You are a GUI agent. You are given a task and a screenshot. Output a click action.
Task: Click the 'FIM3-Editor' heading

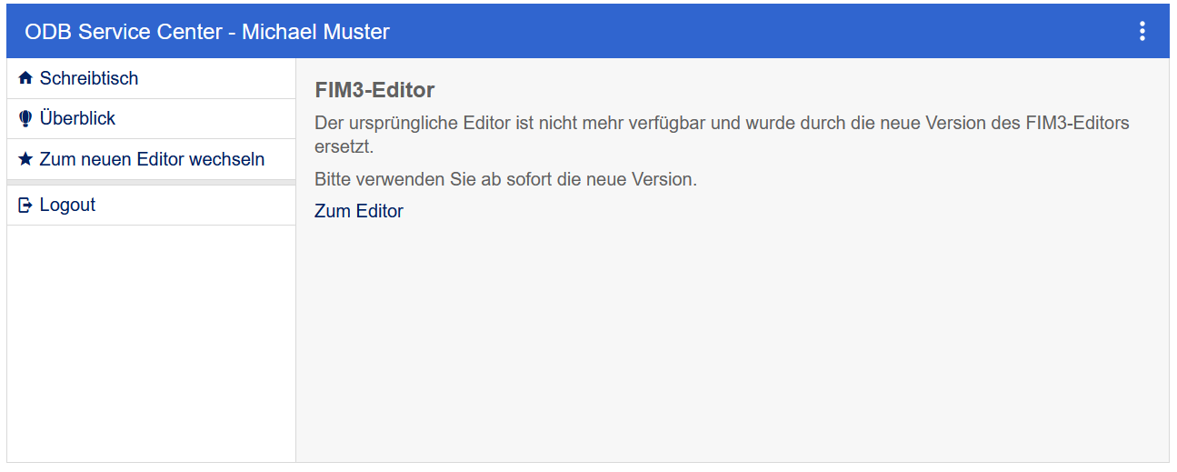(374, 90)
